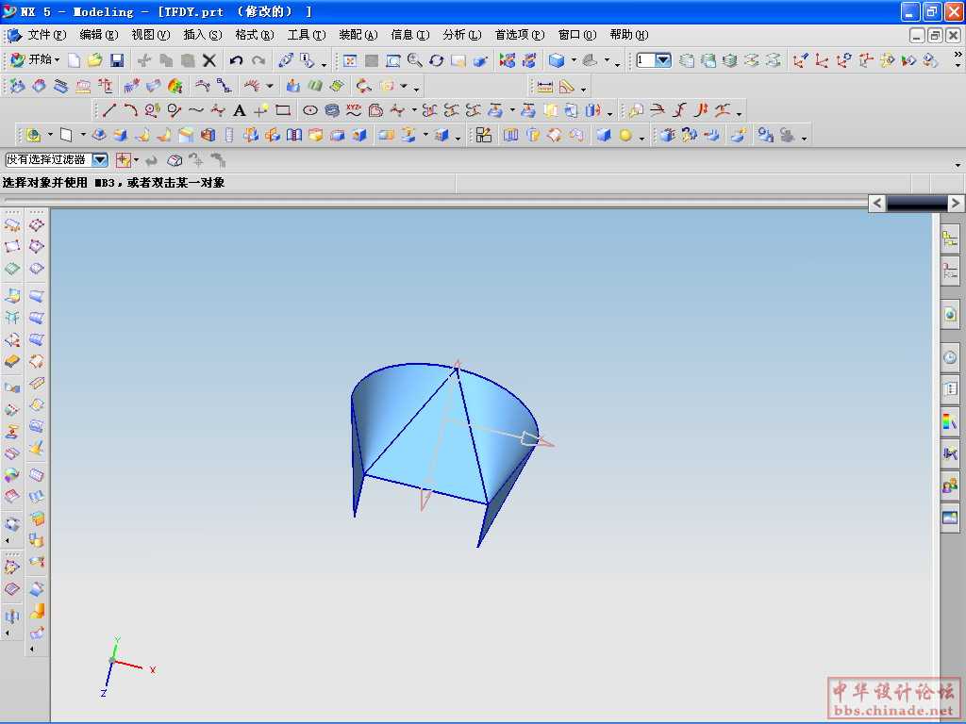Expand the work layer number dropdown

coord(662,60)
